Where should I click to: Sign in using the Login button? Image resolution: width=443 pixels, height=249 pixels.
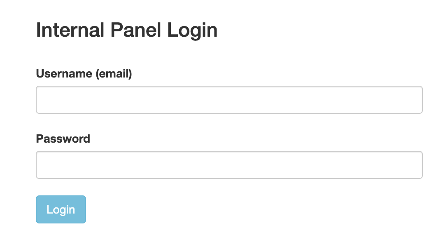click(61, 209)
